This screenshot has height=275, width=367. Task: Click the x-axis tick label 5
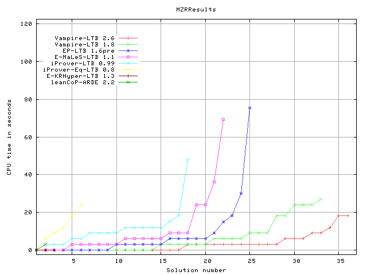73,261
